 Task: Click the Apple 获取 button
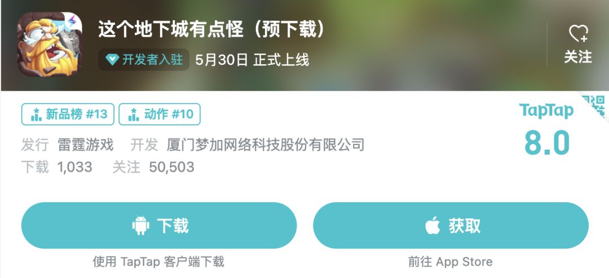pyautogui.click(x=451, y=225)
